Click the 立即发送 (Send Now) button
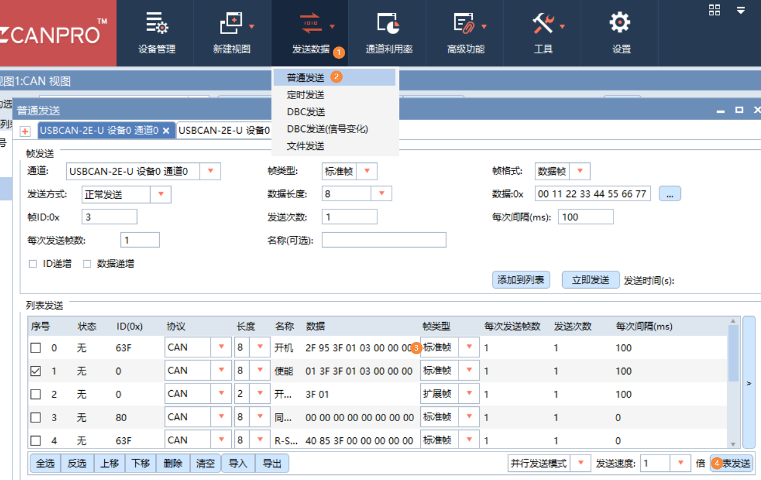 (x=590, y=279)
